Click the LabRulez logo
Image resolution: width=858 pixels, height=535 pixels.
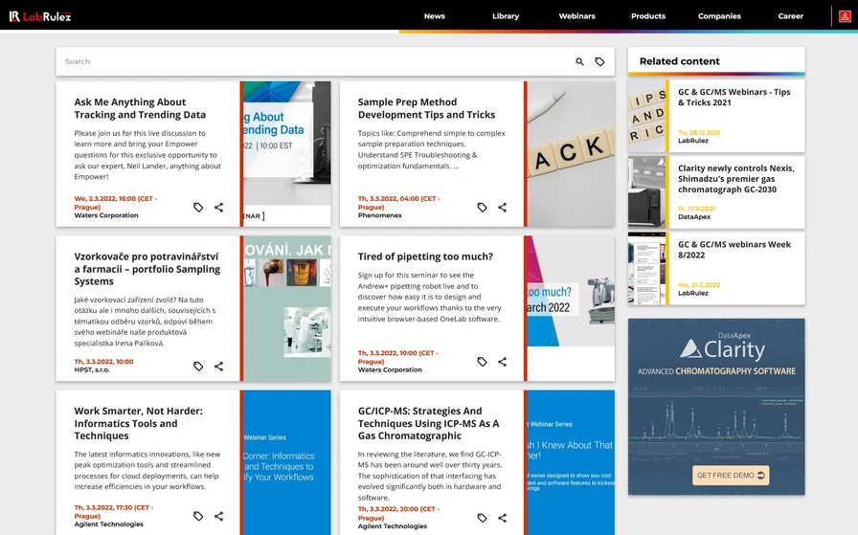coord(40,16)
